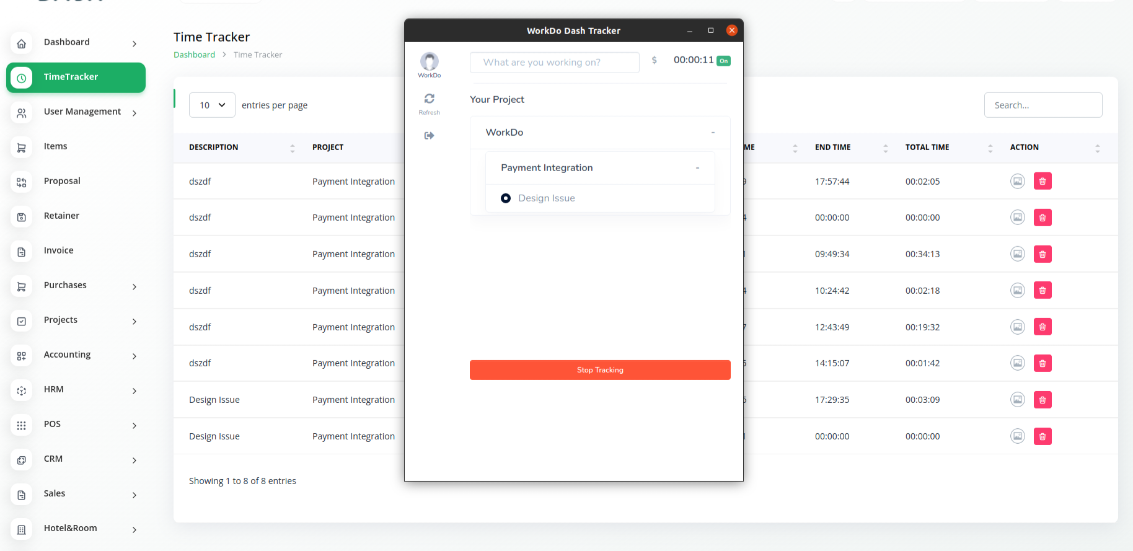Expand the CRM submenu chevron

tap(134, 460)
